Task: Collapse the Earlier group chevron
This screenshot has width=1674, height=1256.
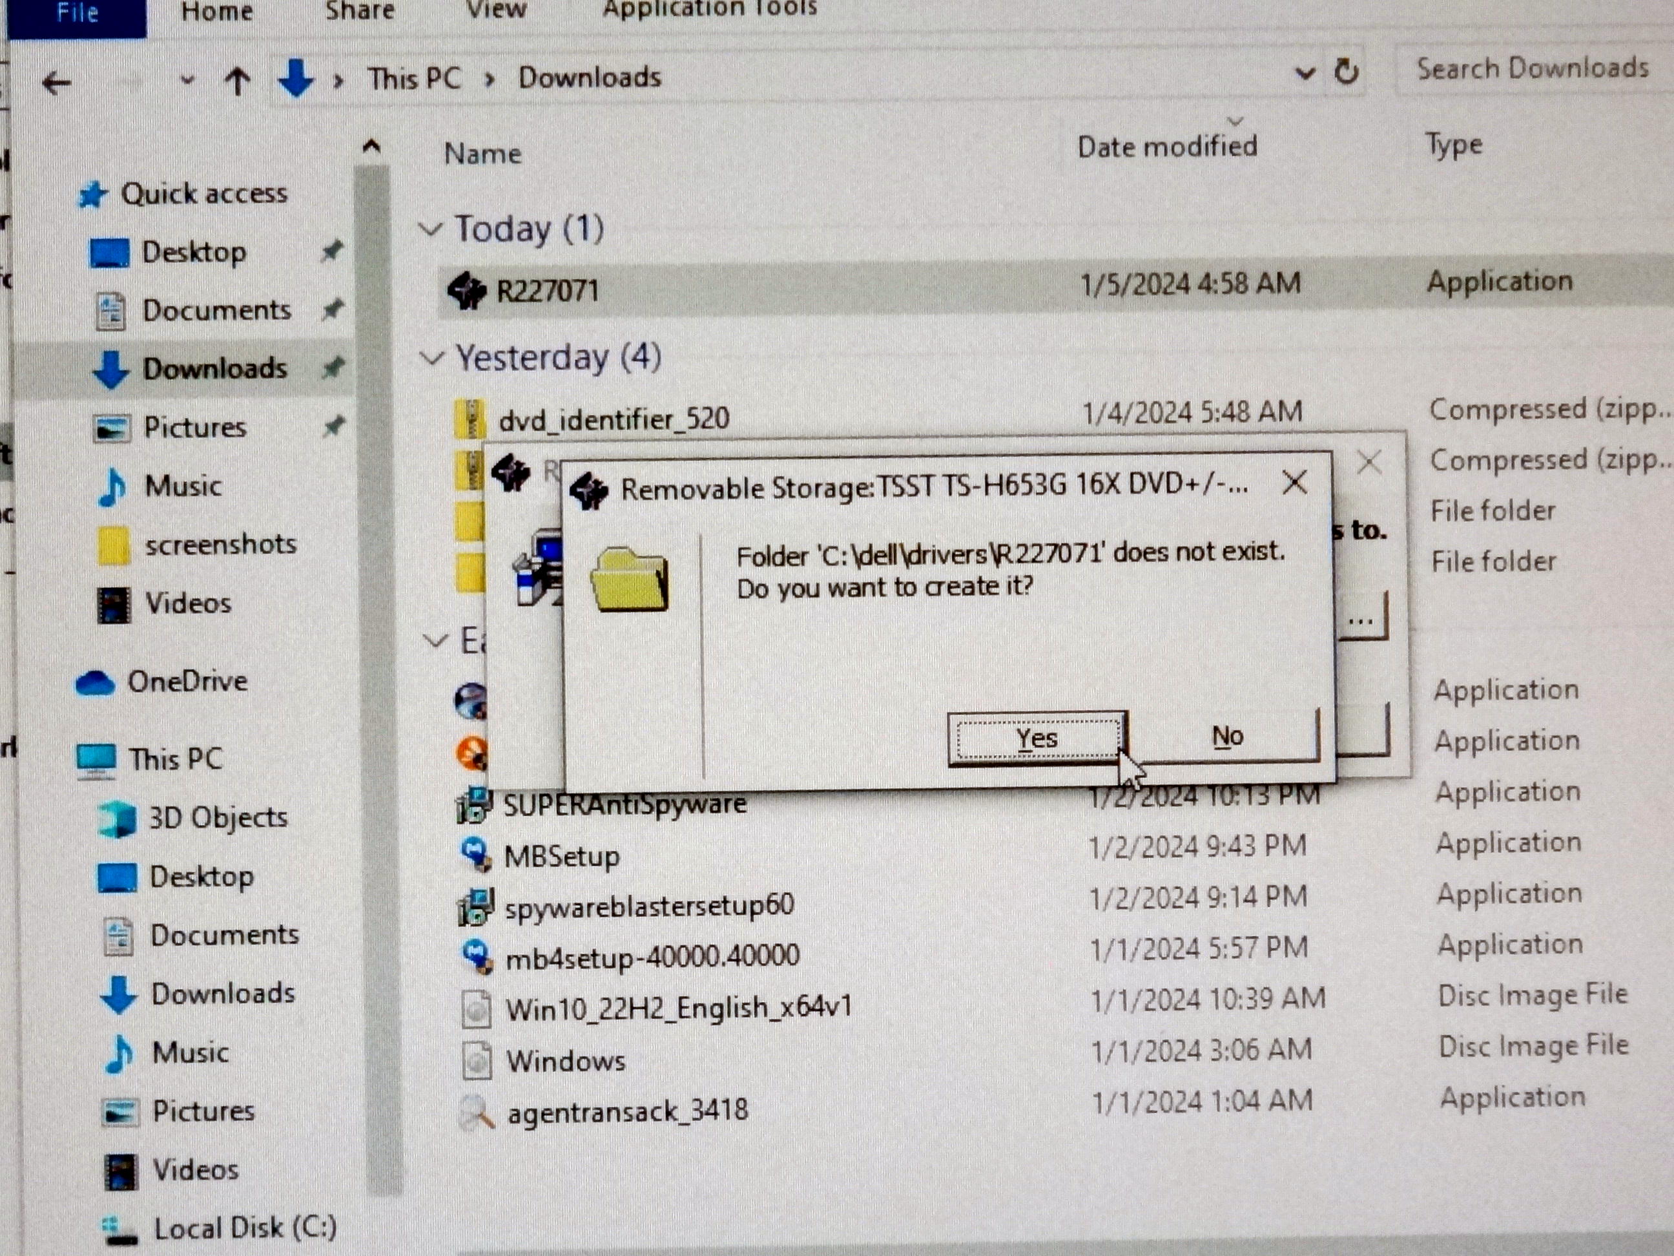Action: [x=436, y=642]
